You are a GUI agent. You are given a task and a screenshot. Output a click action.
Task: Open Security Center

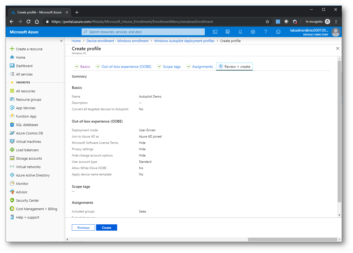27,200
